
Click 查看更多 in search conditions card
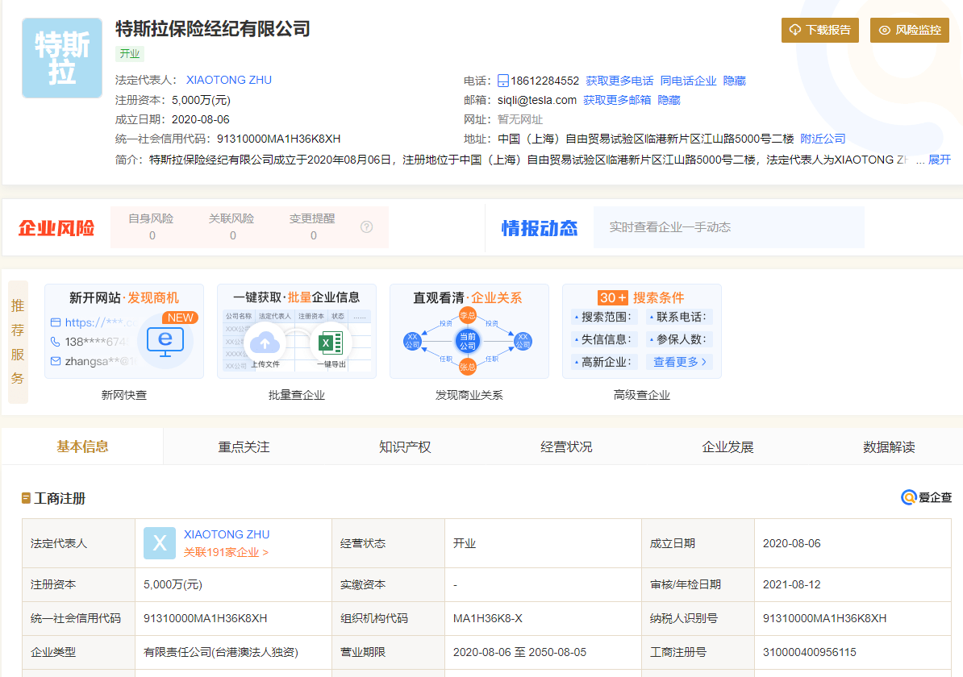pyautogui.click(x=679, y=362)
